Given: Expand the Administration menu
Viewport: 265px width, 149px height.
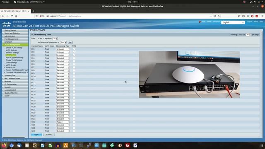Looking at the screenshot, I should coord(15,36).
